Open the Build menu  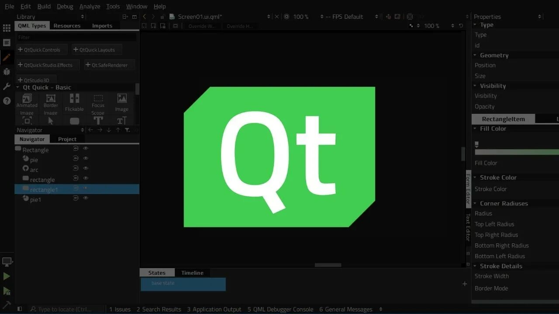click(44, 6)
